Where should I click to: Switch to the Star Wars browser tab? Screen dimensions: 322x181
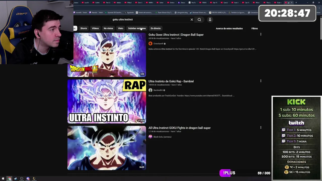pyautogui.click(x=214, y=3)
